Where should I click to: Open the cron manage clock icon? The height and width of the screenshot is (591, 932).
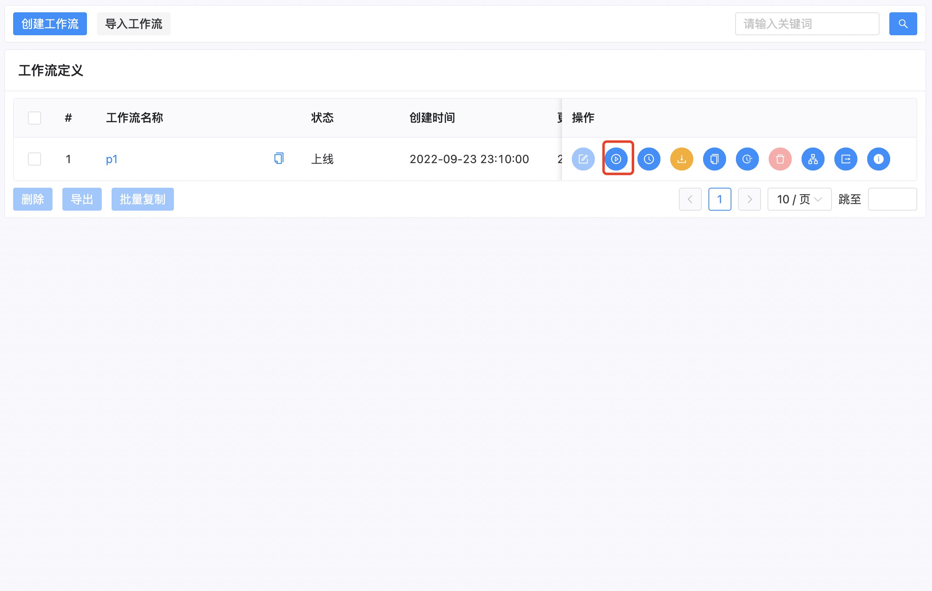(x=747, y=159)
